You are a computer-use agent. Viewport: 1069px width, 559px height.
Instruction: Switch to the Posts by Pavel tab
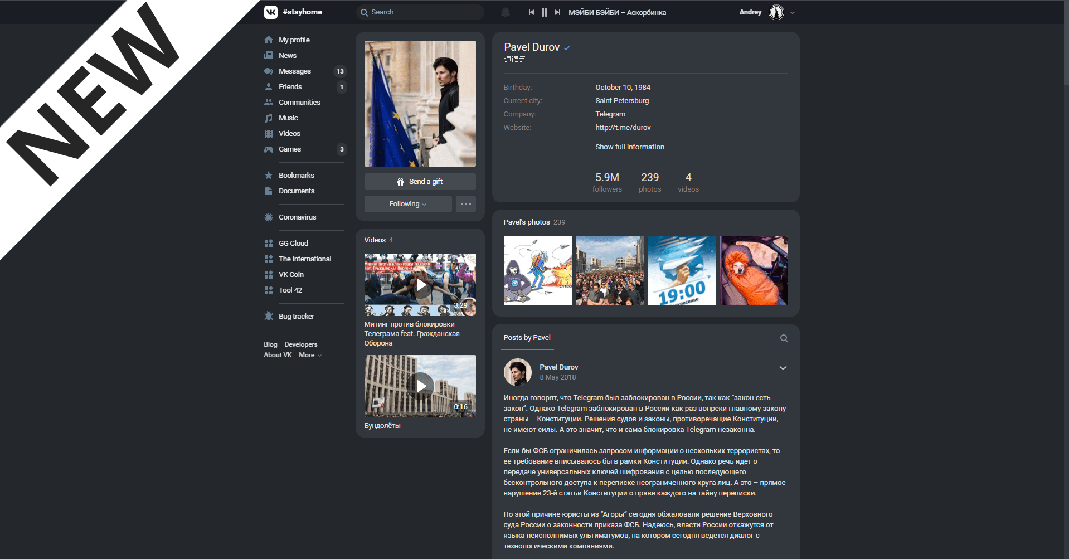click(527, 338)
